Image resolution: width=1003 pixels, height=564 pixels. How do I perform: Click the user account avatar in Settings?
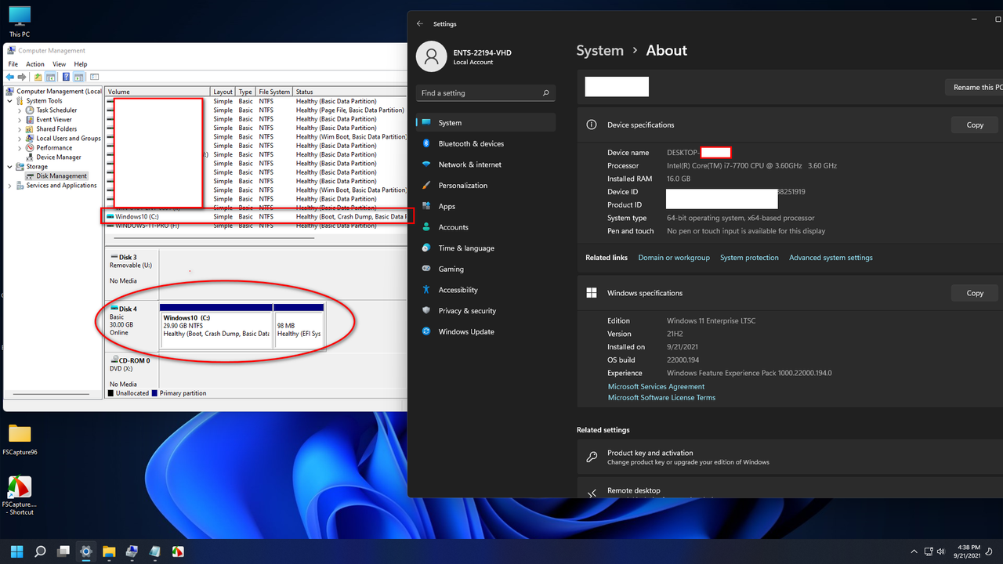tap(431, 56)
